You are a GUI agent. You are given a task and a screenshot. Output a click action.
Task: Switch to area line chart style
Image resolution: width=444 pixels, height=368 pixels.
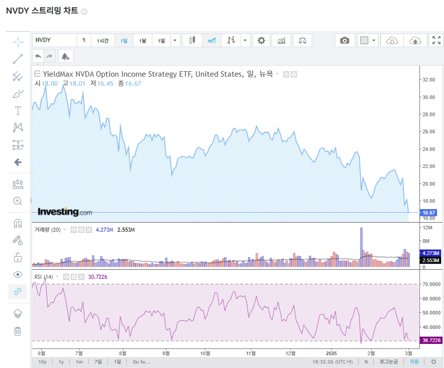tap(212, 41)
